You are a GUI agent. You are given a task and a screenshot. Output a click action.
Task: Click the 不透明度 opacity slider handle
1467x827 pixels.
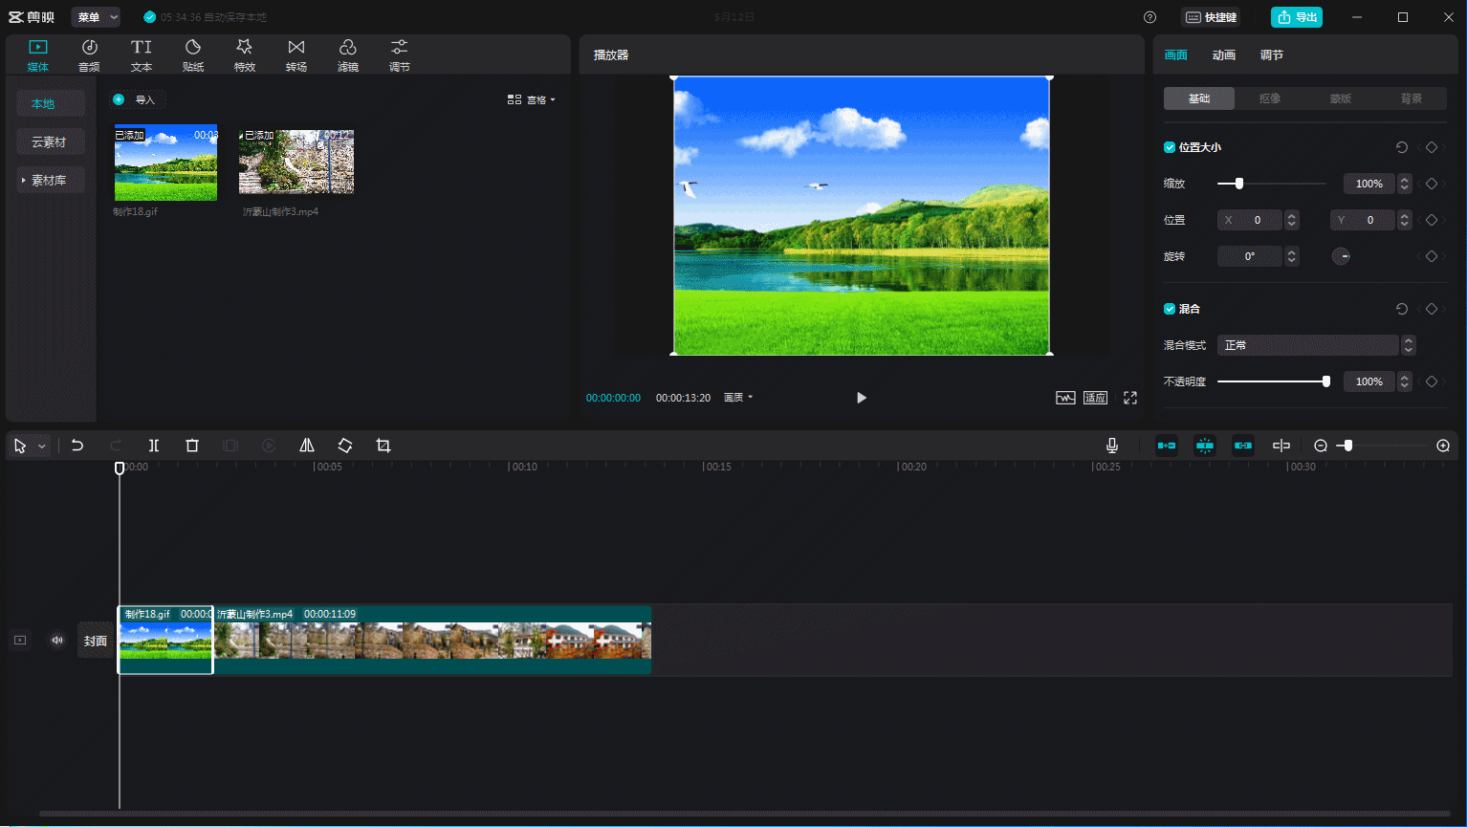(x=1326, y=381)
